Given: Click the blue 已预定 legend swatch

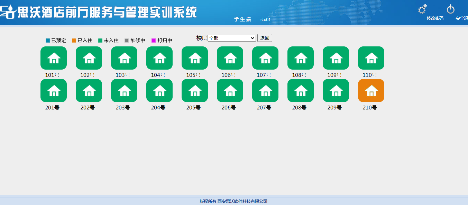Looking at the screenshot, I should [48, 41].
